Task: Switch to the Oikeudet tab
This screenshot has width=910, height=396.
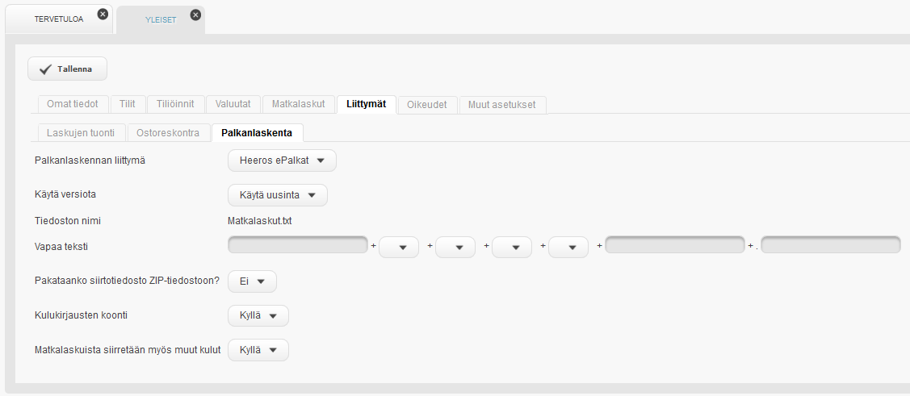Action: coord(427,104)
